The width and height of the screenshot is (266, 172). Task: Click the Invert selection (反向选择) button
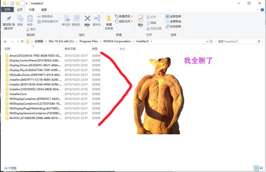172,26
